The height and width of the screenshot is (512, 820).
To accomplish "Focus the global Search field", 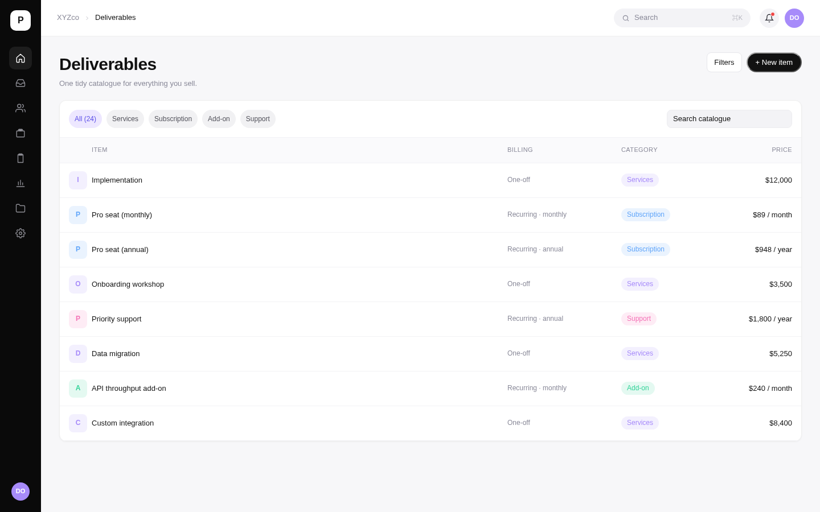I will (x=682, y=18).
